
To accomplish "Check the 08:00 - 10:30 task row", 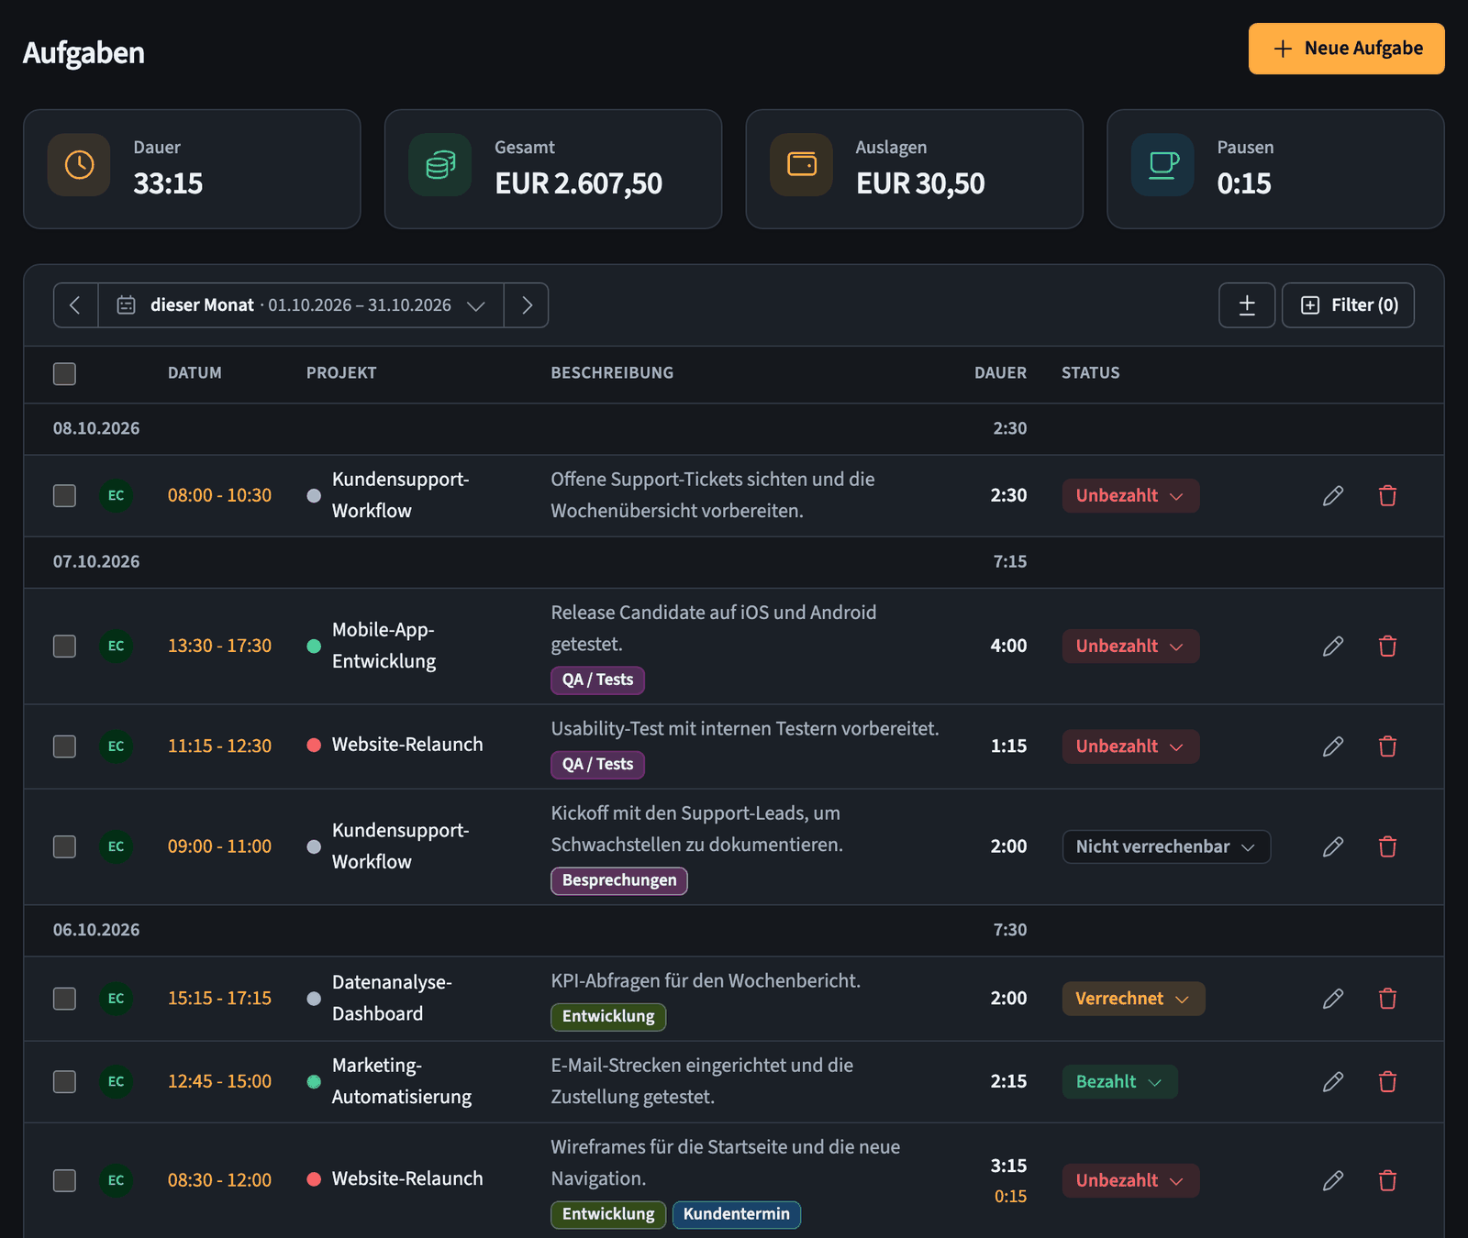I will point(64,496).
